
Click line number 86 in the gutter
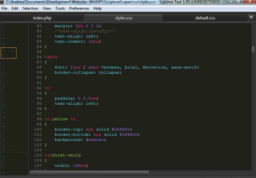click(39, 57)
